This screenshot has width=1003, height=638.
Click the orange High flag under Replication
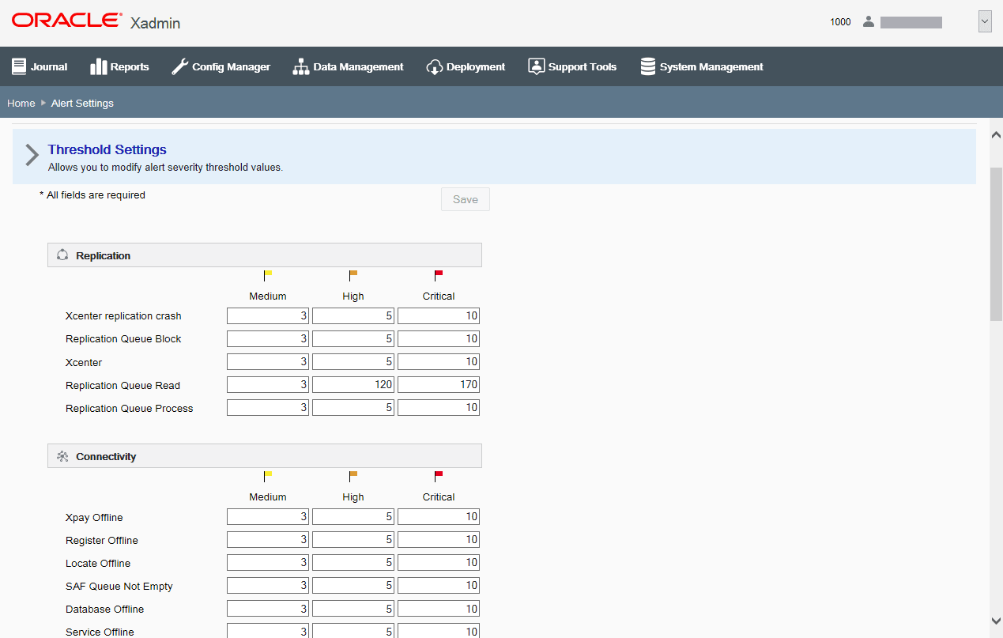coord(353,276)
